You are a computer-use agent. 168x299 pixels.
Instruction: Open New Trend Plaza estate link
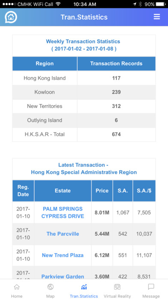coord(63,255)
